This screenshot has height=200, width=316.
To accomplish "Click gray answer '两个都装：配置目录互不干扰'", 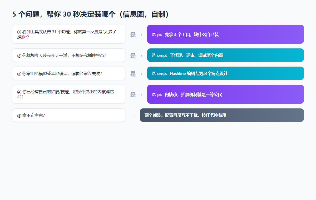I will (x=222, y=115).
